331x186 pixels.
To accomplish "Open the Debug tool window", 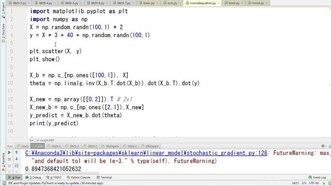I will click(x=33, y=177).
